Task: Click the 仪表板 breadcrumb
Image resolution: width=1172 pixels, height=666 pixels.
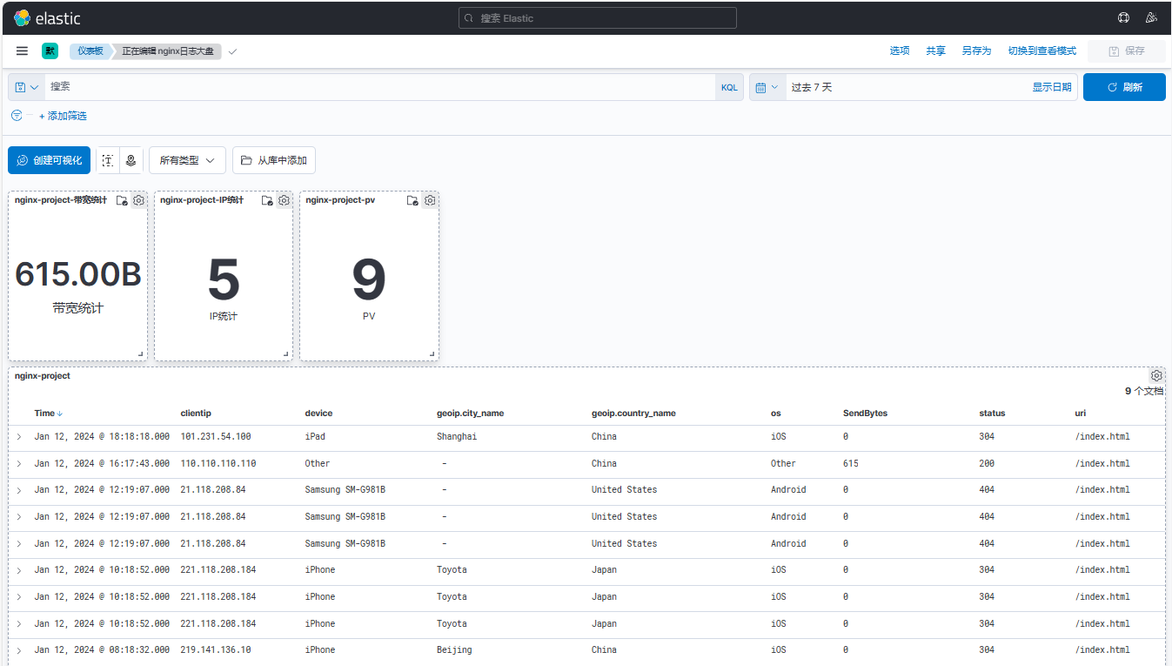Action: coord(90,51)
